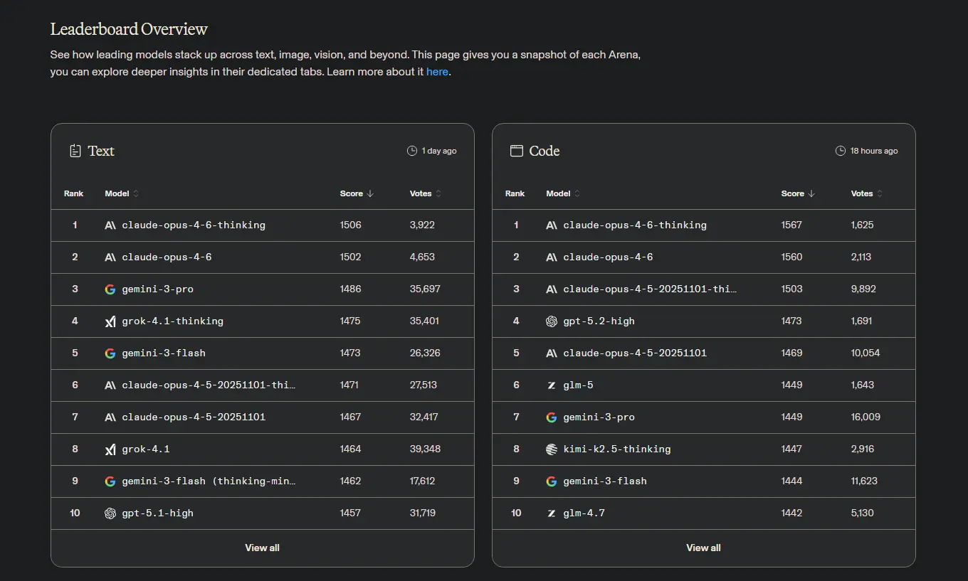Click the Google logo beside gemini-3-flash (thinking-min

click(x=110, y=481)
